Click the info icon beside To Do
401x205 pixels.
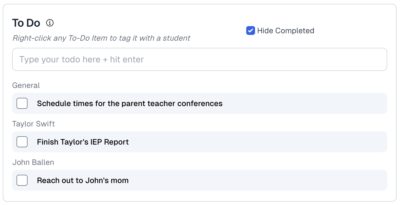[x=50, y=23]
